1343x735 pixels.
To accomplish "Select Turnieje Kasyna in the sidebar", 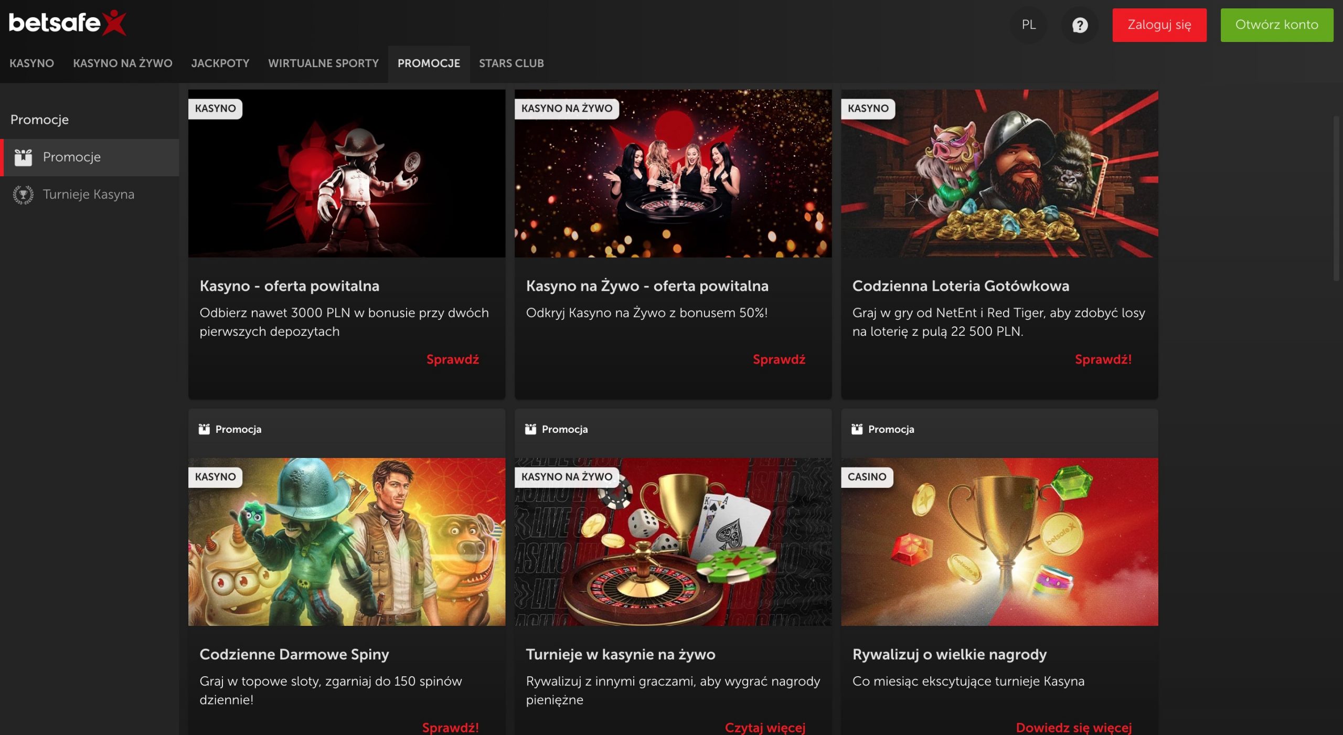I will 88,195.
